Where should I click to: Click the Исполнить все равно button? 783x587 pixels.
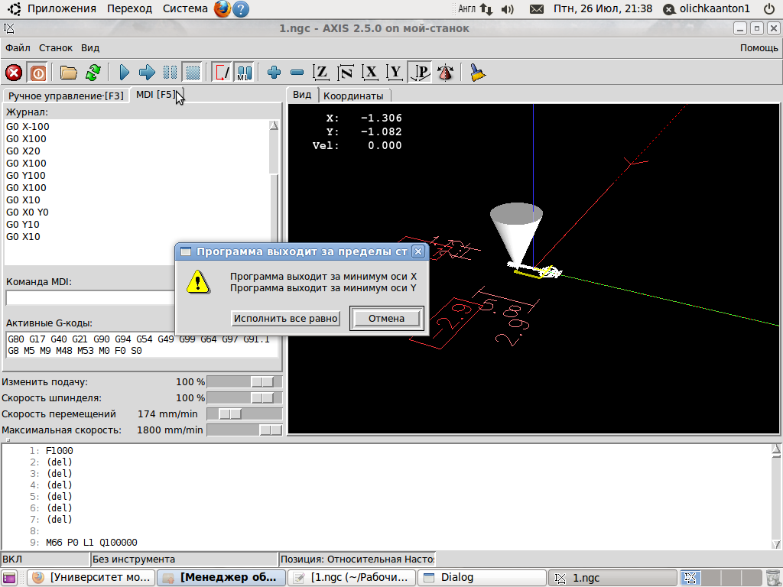pos(286,318)
